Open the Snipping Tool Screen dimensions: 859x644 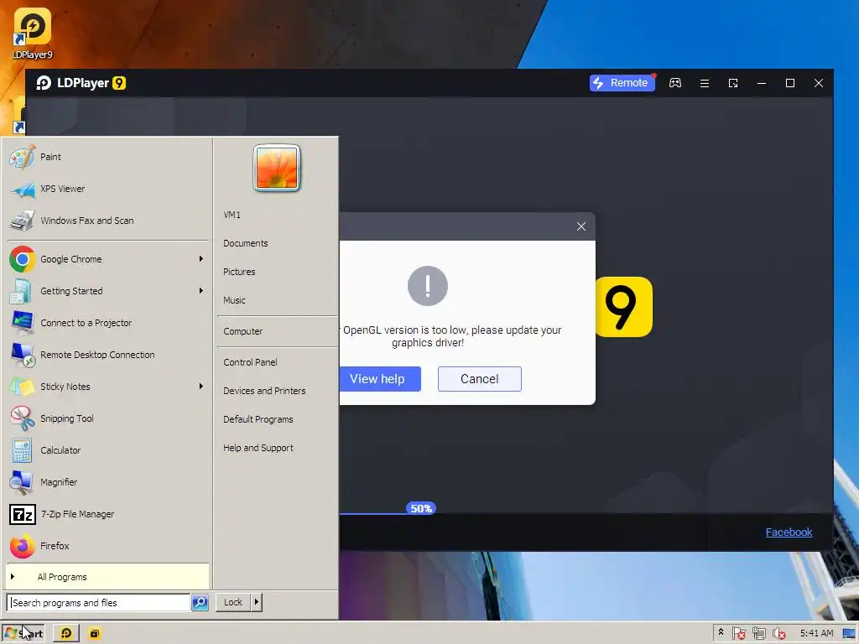[x=108, y=418]
